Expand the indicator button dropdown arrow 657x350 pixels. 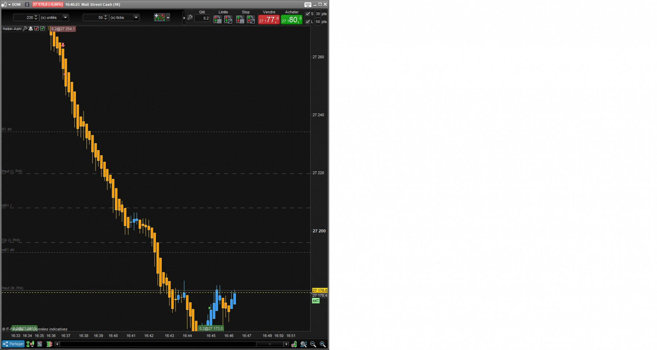coord(168,17)
